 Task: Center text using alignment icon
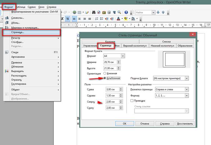[x=80, y=19]
